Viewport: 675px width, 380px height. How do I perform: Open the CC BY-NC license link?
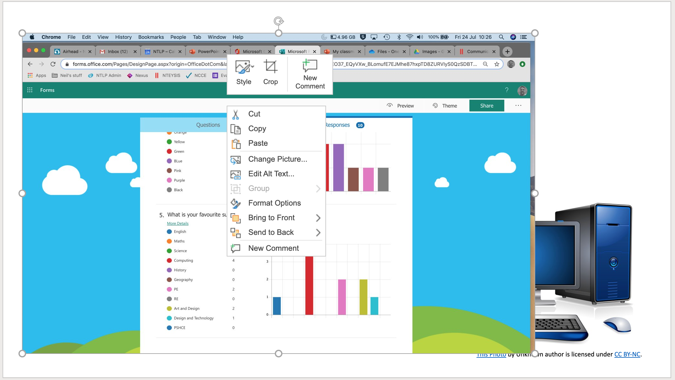(627, 355)
